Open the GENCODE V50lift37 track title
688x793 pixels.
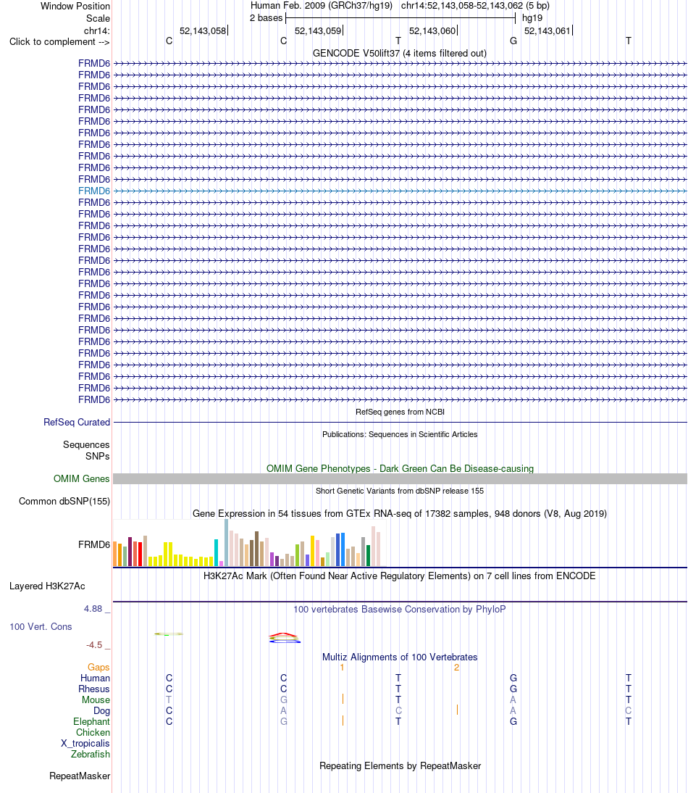pyautogui.click(x=400, y=53)
